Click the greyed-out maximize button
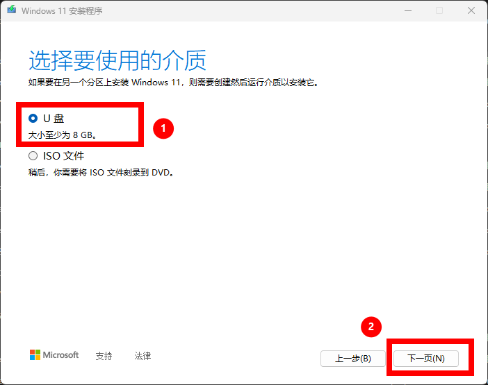 point(439,11)
